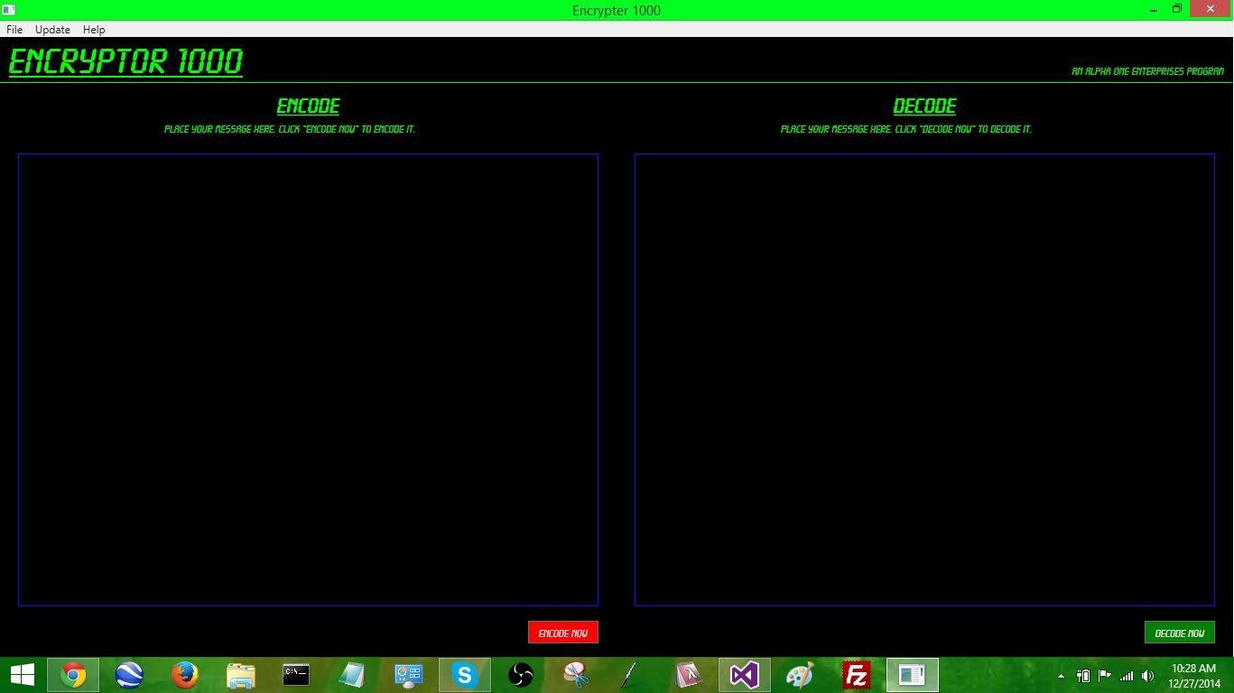Click the DECODE NOW button

(x=1179, y=632)
